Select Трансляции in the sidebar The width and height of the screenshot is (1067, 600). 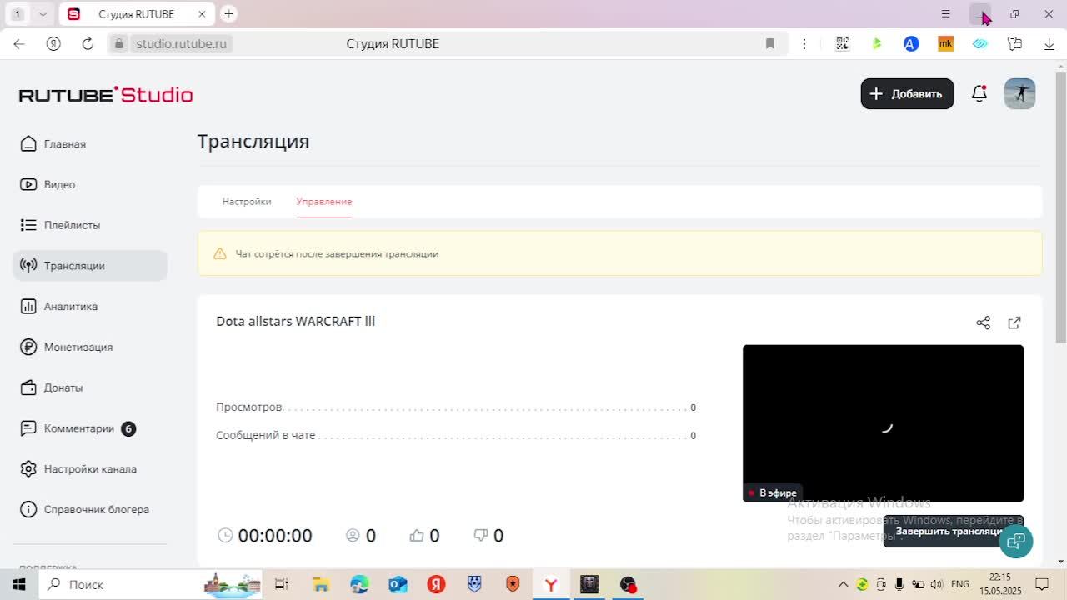[x=90, y=266]
